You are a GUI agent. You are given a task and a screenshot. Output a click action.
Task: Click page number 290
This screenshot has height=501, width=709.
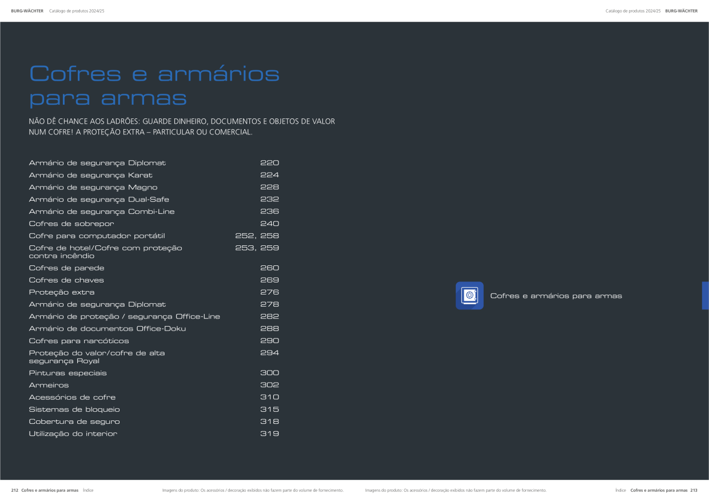click(x=269, y=341)
